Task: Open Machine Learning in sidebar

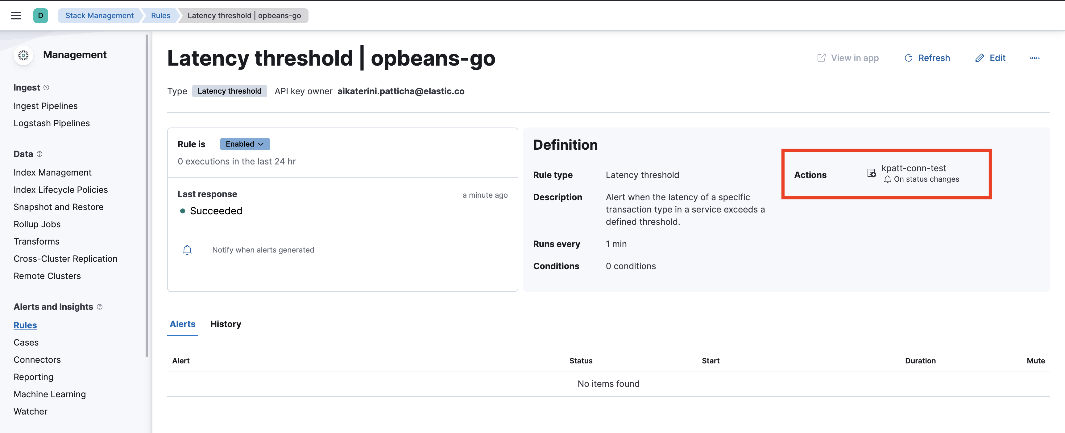Action: click(x=50, y=395)
